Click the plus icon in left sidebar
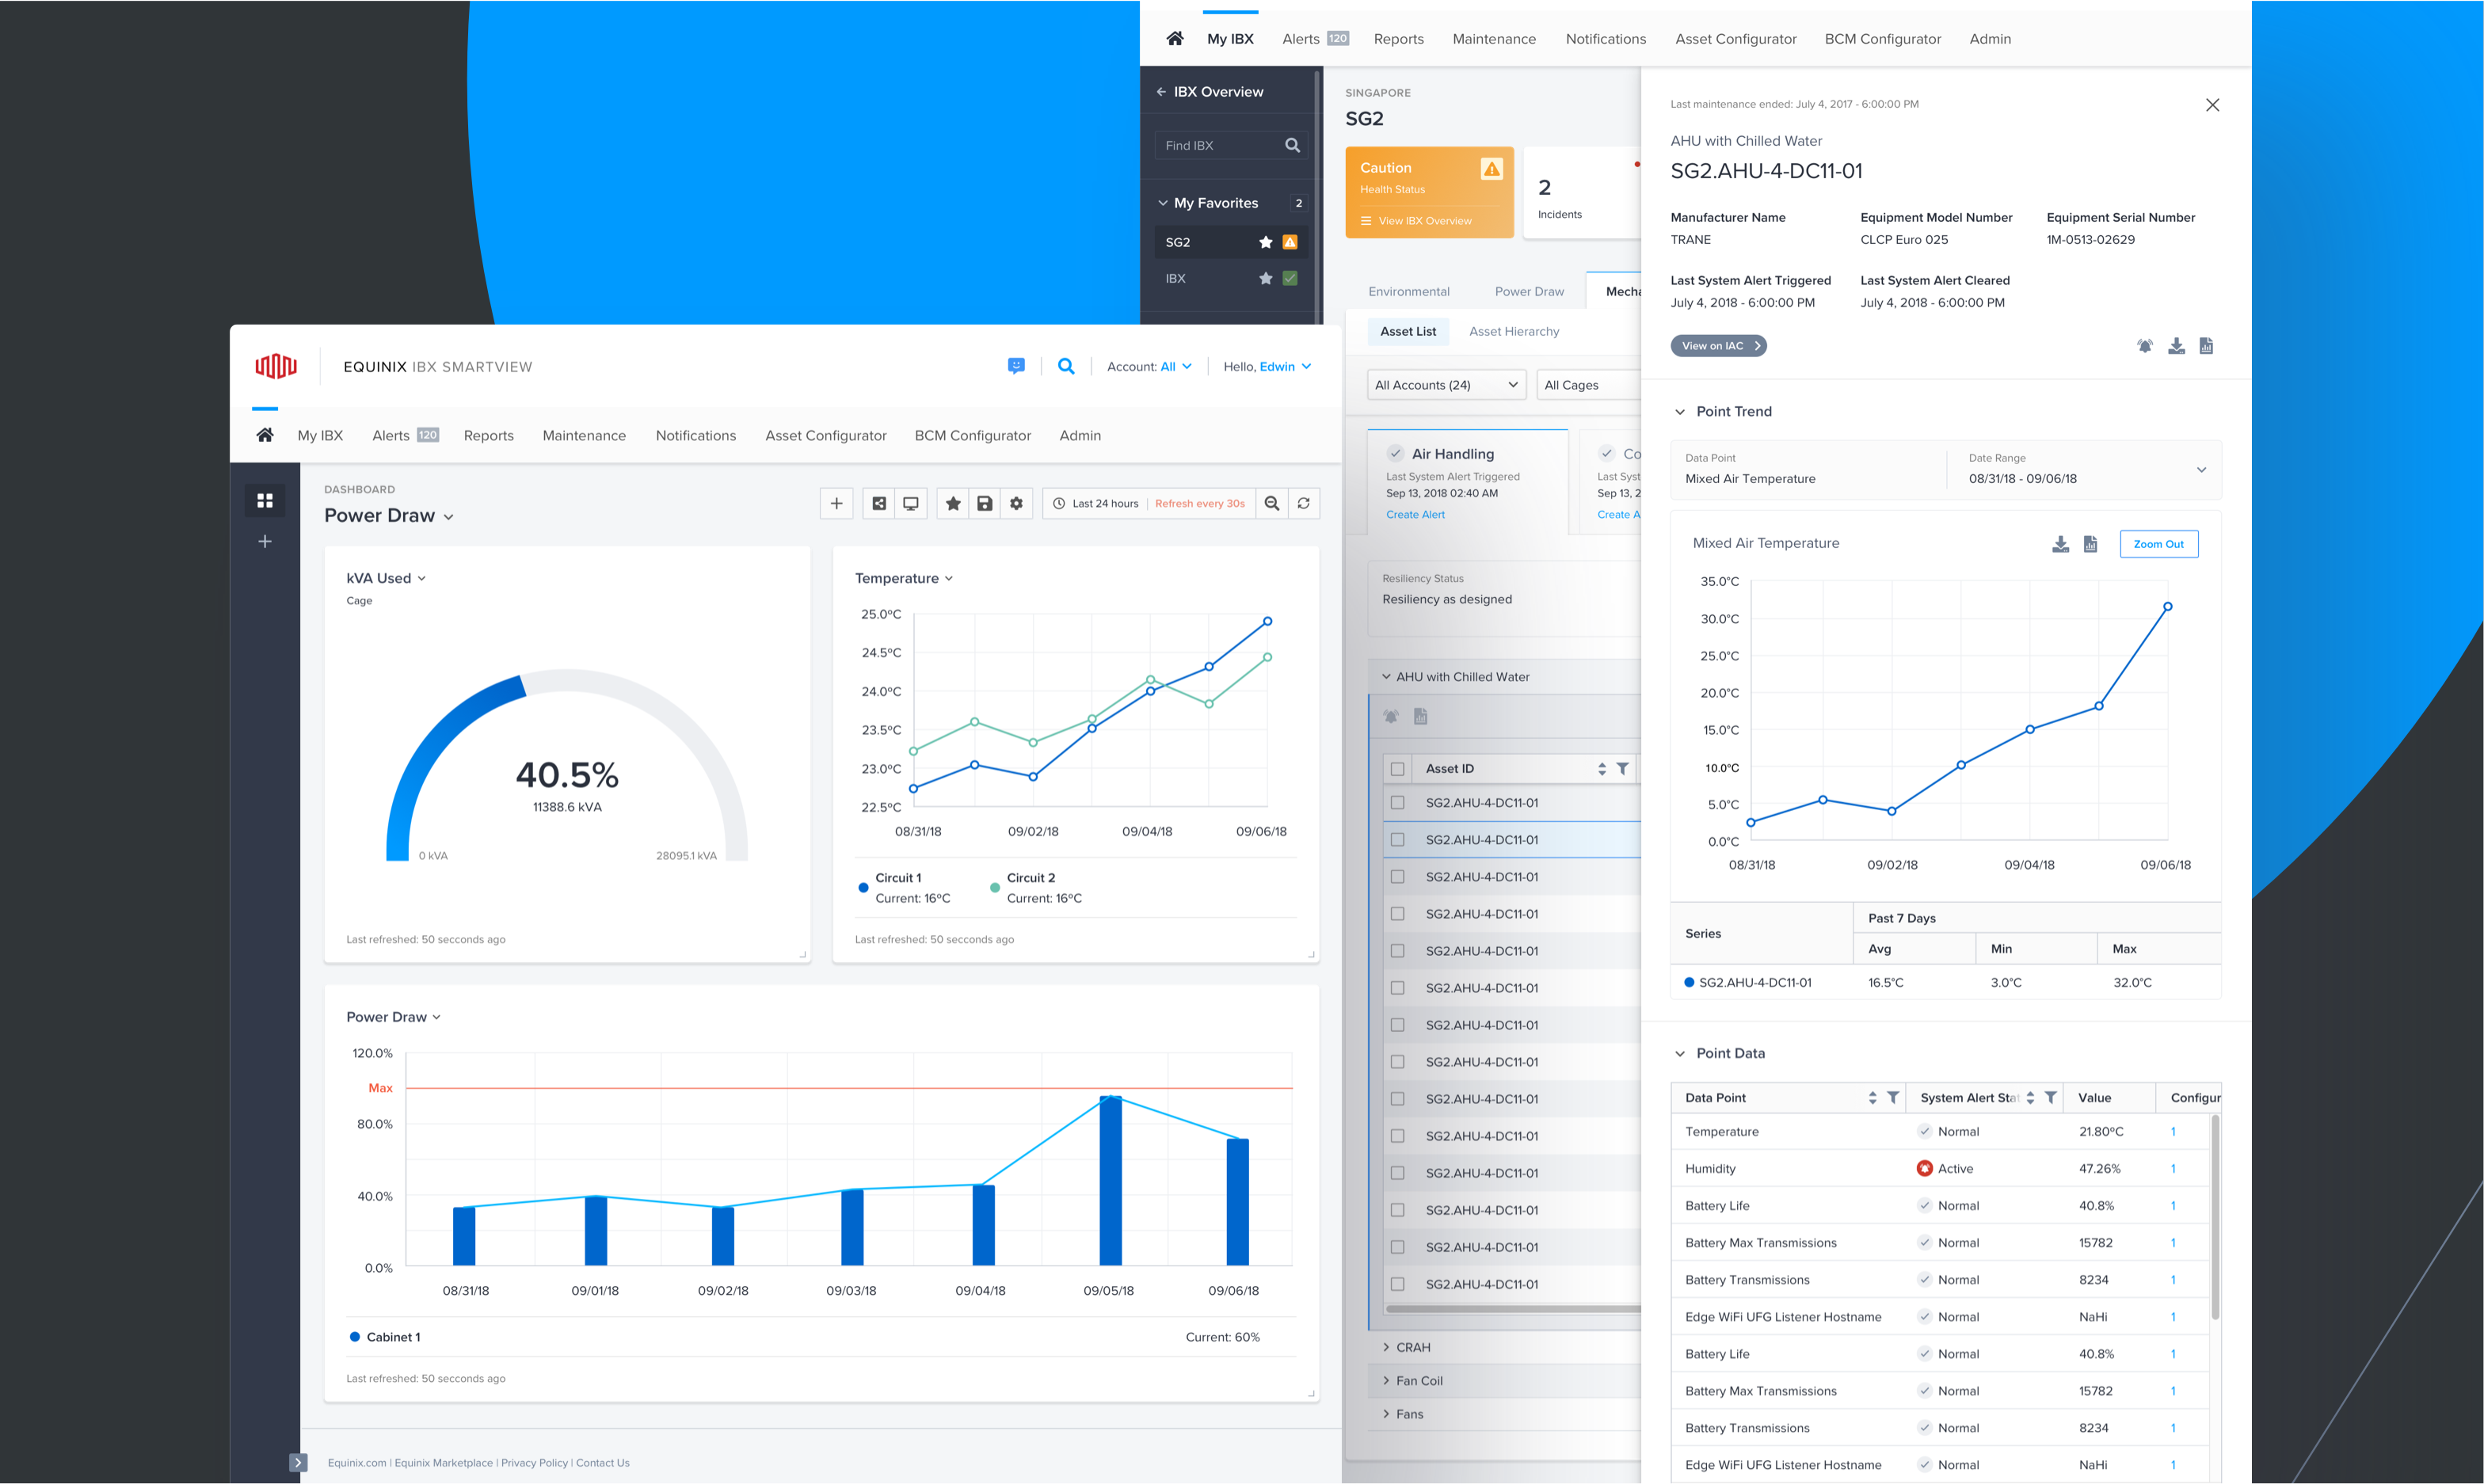Screen dimensions: 2484x1484 pos(265,541)
